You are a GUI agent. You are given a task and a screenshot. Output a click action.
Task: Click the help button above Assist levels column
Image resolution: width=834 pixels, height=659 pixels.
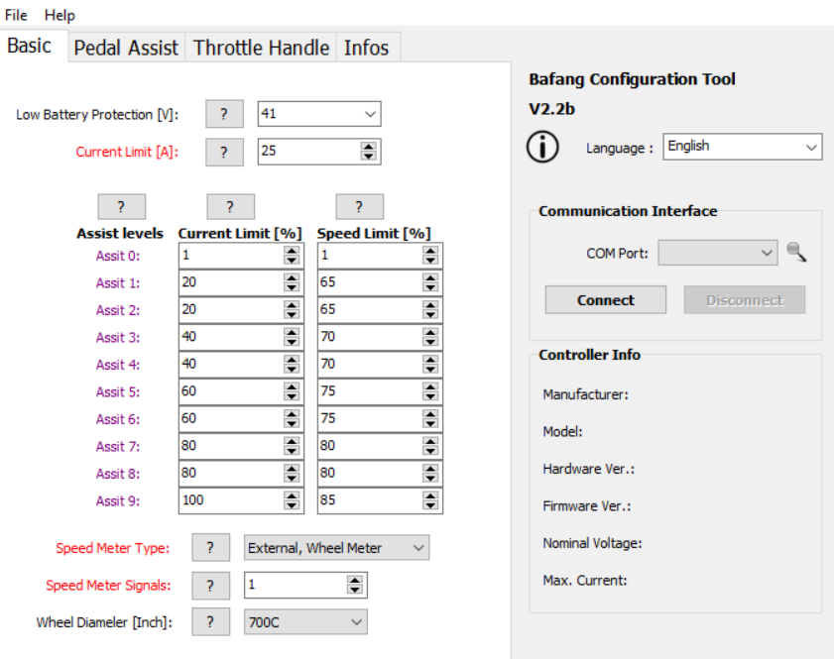coord(121,206)
